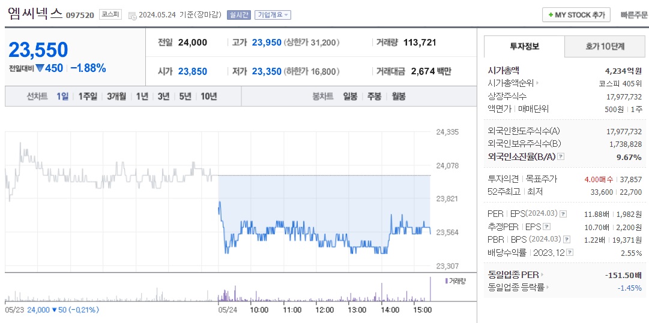The height and width of the screenshot is (323, 649).
Task: Click the 1.22배 PBR value
Action: (596, 240)
